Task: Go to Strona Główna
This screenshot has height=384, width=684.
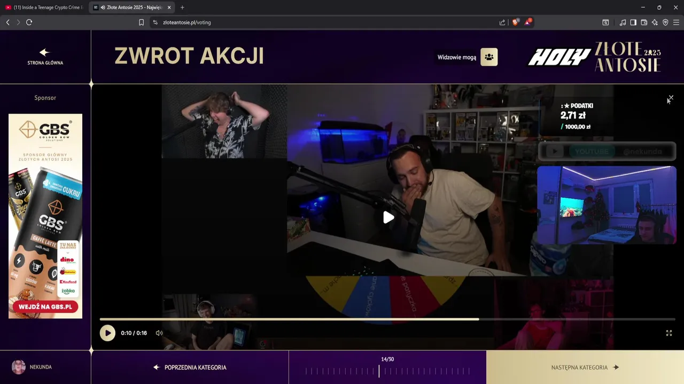Action: [45, 57]
